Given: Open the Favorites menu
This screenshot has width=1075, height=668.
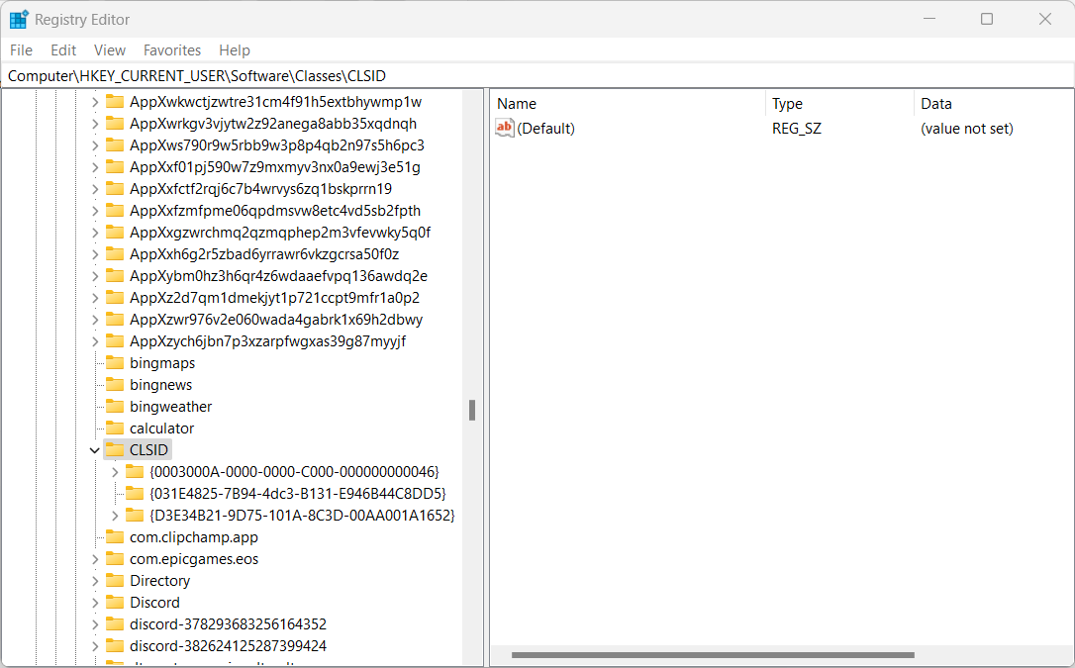Looking at the screenshot, I should [x=172, y=50].
